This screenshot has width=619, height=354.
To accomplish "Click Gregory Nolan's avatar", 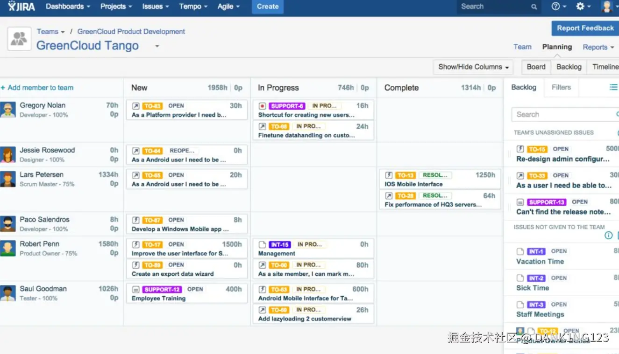I will (x=7, y=110).
